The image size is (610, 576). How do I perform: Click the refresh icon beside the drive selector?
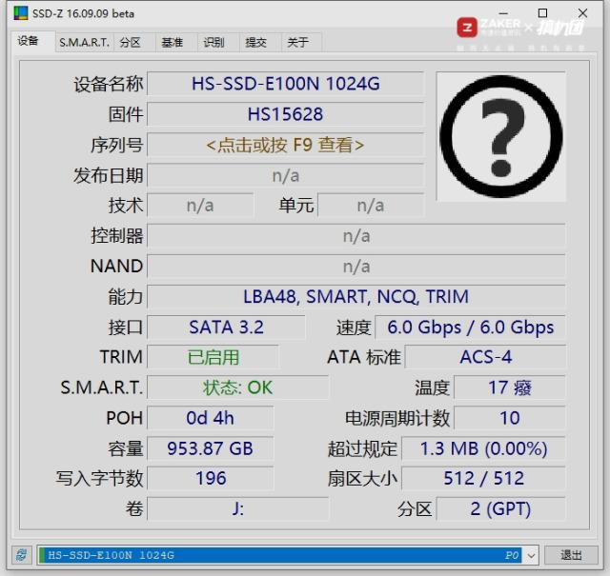22,555
